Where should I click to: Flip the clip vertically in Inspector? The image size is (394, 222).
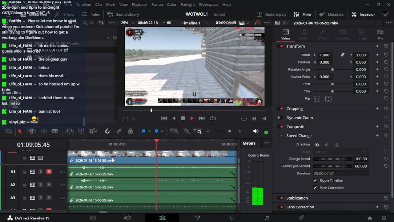(x=328, y=99)
